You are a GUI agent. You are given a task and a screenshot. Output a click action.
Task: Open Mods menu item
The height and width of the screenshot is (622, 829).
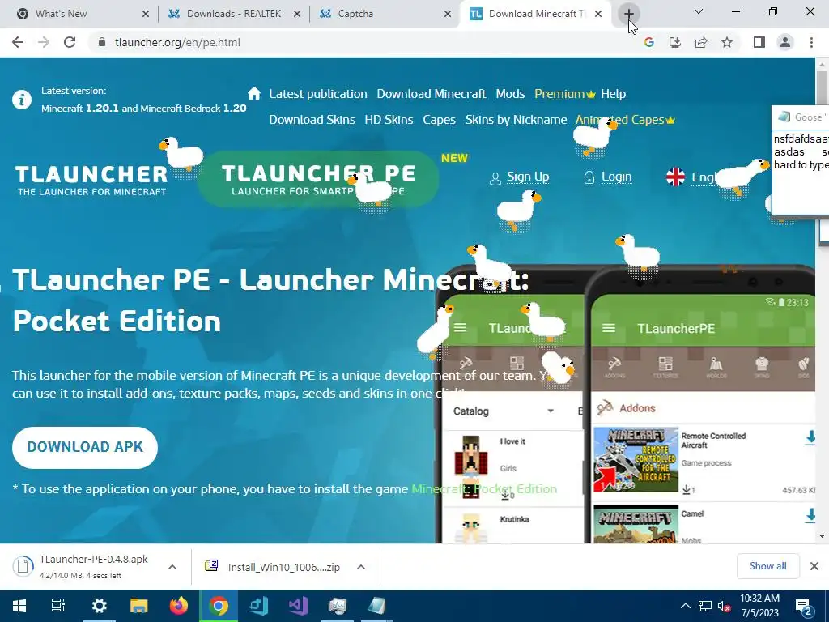click(x=510, y=94)
